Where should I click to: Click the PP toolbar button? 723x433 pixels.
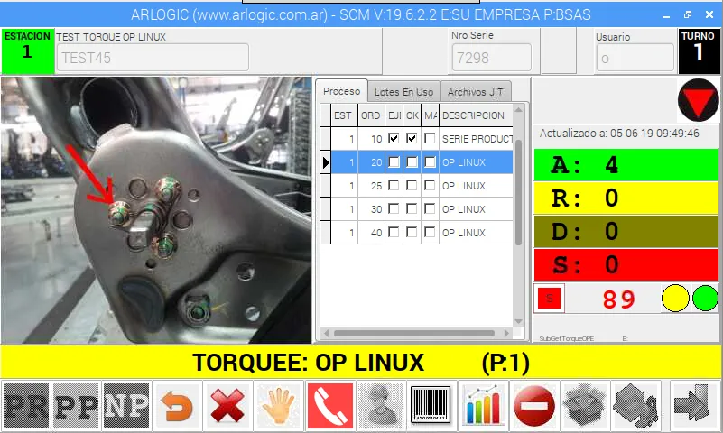tap(77, 406)
